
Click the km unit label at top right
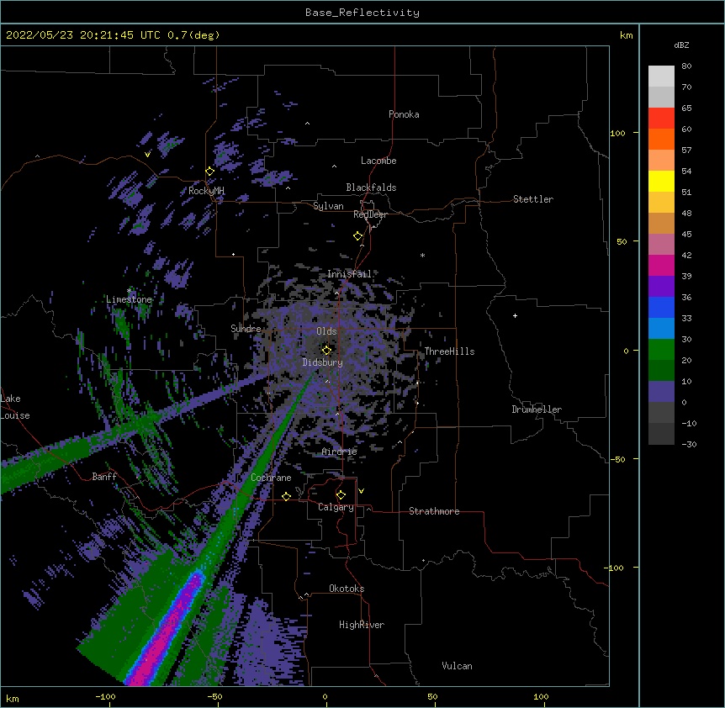click(627, 35)
